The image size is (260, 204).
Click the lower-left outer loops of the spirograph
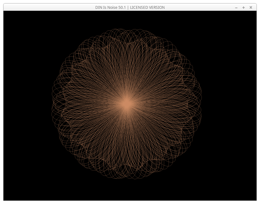pos(76,156)
